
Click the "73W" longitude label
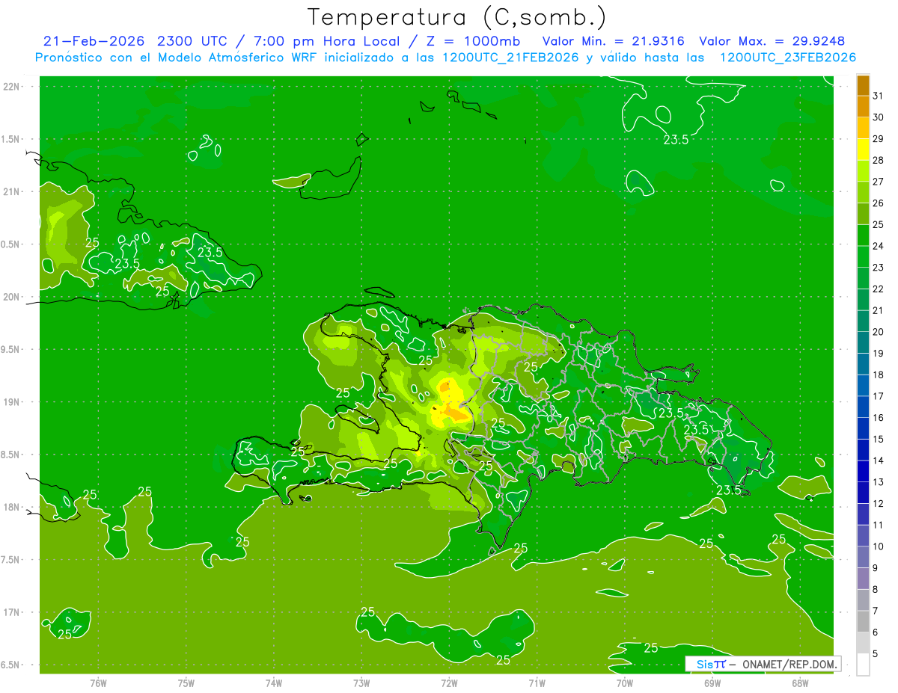tap(361, 683)
